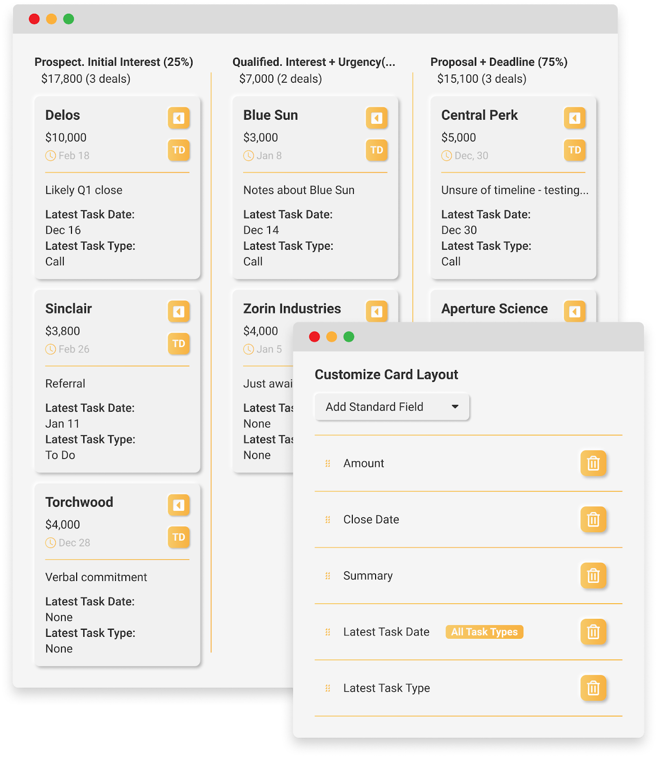Click the $10,000 amount on Delos card
The width and height of the screenshot is (657, 757).
pyautogui.click(x=66, y=138)
